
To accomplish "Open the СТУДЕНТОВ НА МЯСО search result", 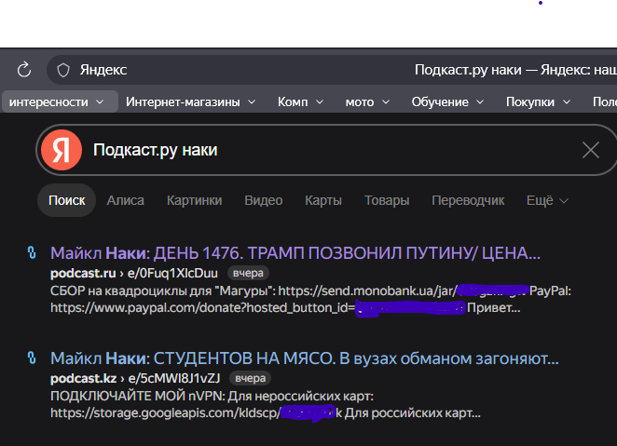I will pyautogui.click(x=304, y=358).
